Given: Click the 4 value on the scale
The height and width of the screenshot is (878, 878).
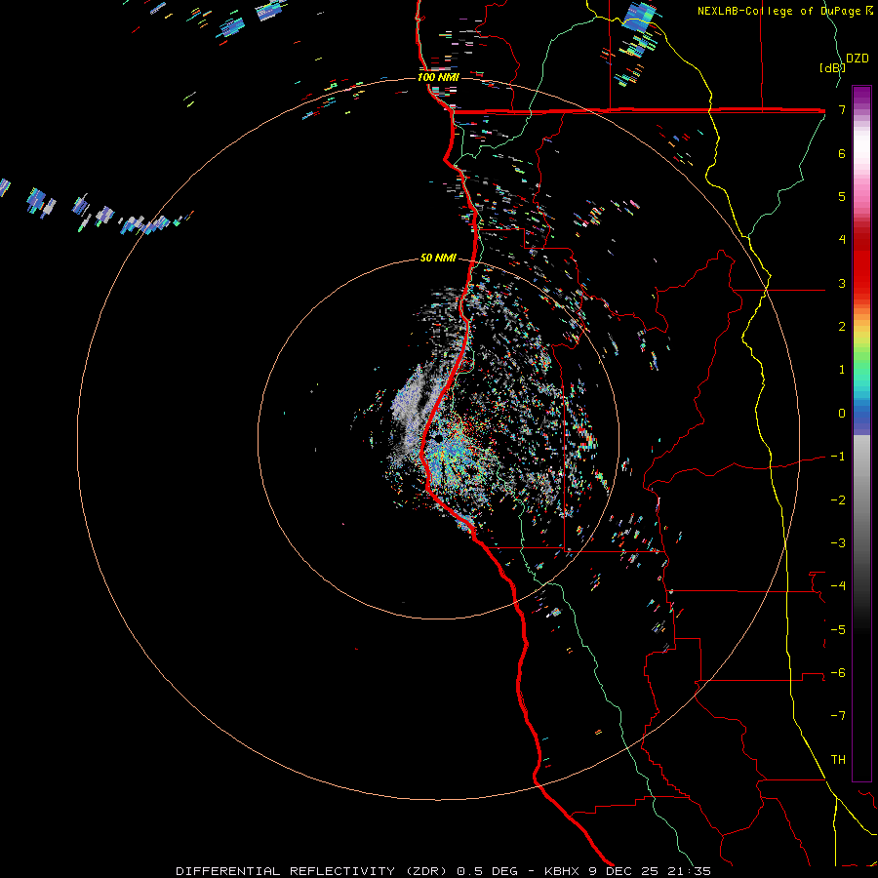Looking at the screenshot, I should click(842, 240).
